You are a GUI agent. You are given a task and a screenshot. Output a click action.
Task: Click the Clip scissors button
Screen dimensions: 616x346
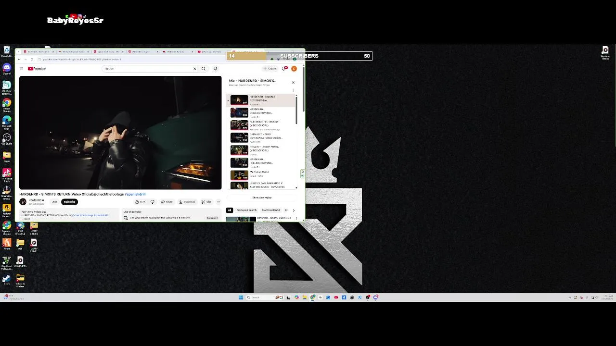tap(206, 202)
